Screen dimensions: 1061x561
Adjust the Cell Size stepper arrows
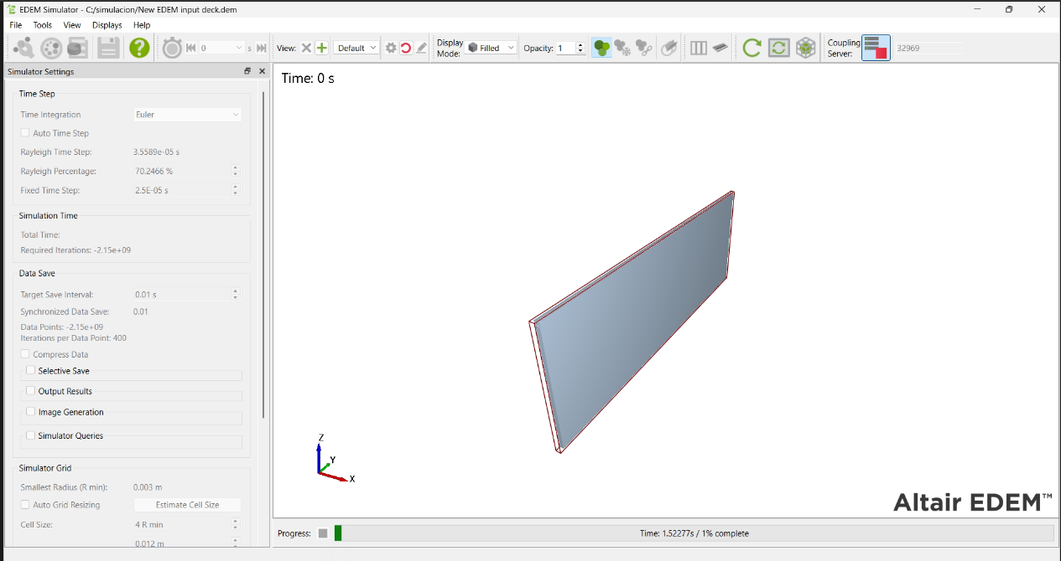coord(236,524)
